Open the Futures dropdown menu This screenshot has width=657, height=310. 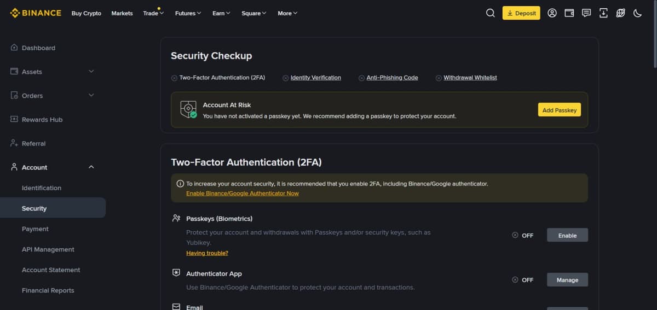188,13
